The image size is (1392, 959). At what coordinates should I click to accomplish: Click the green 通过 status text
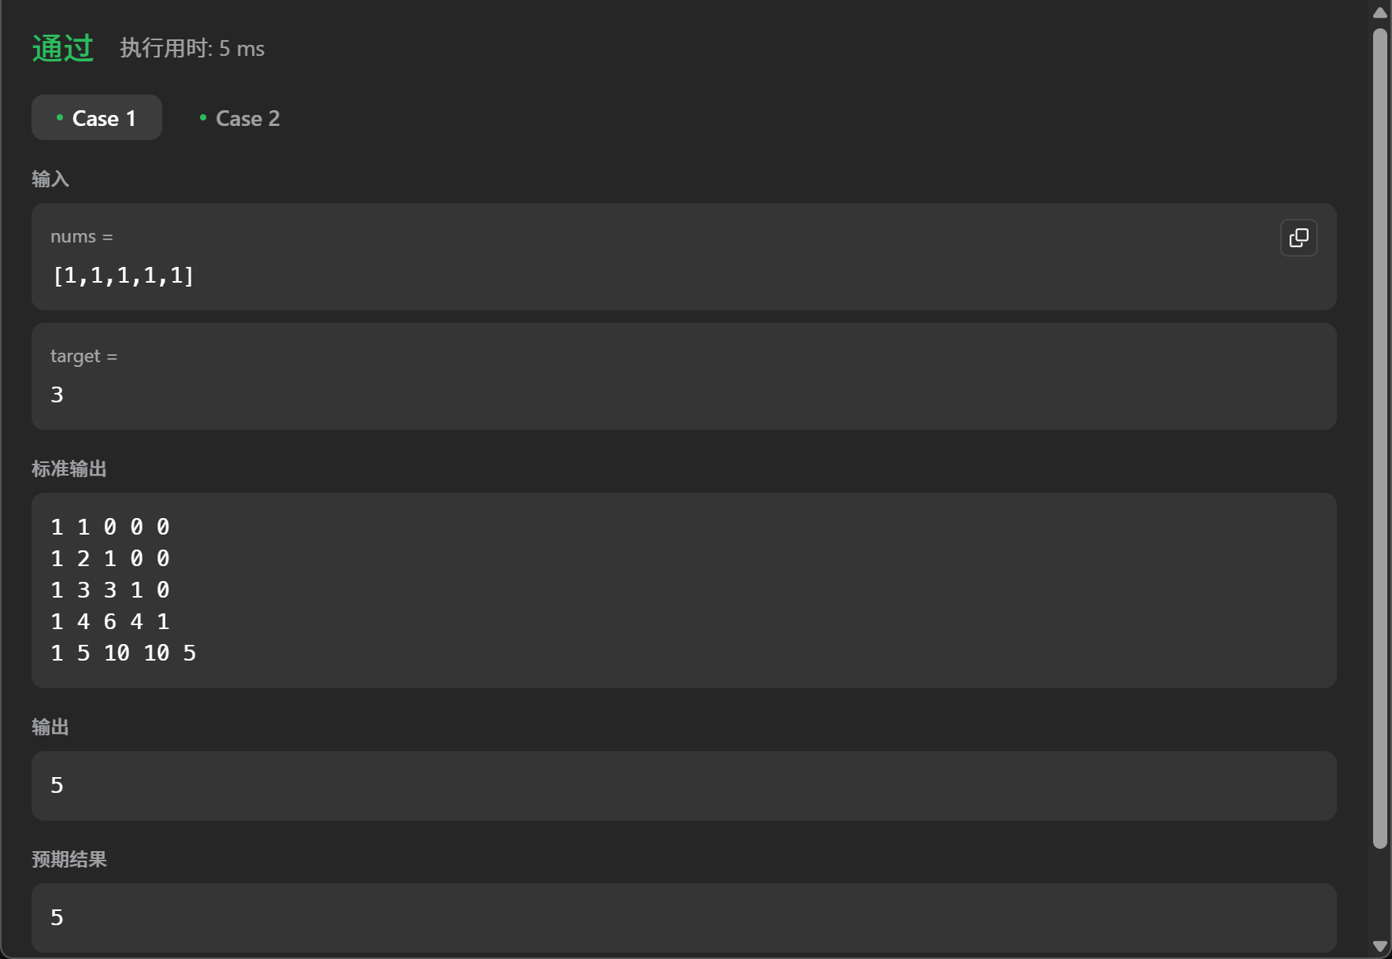[x=63, y=48]
